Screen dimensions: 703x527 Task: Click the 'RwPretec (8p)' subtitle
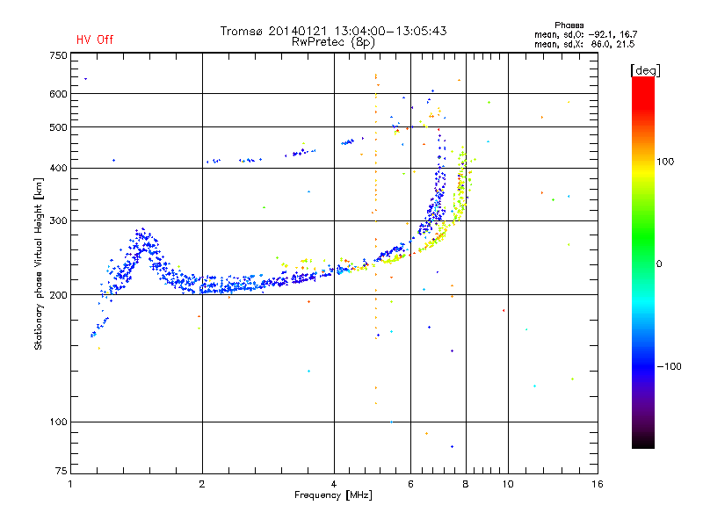tap(333, 42)
